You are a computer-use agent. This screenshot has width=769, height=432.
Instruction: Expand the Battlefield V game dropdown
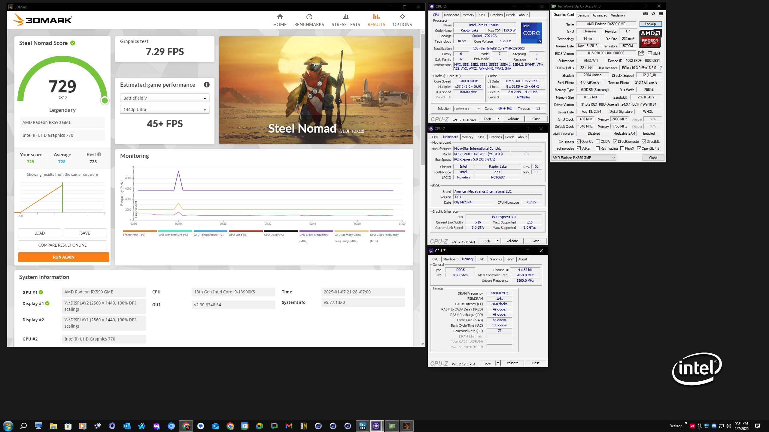point(165,98)
